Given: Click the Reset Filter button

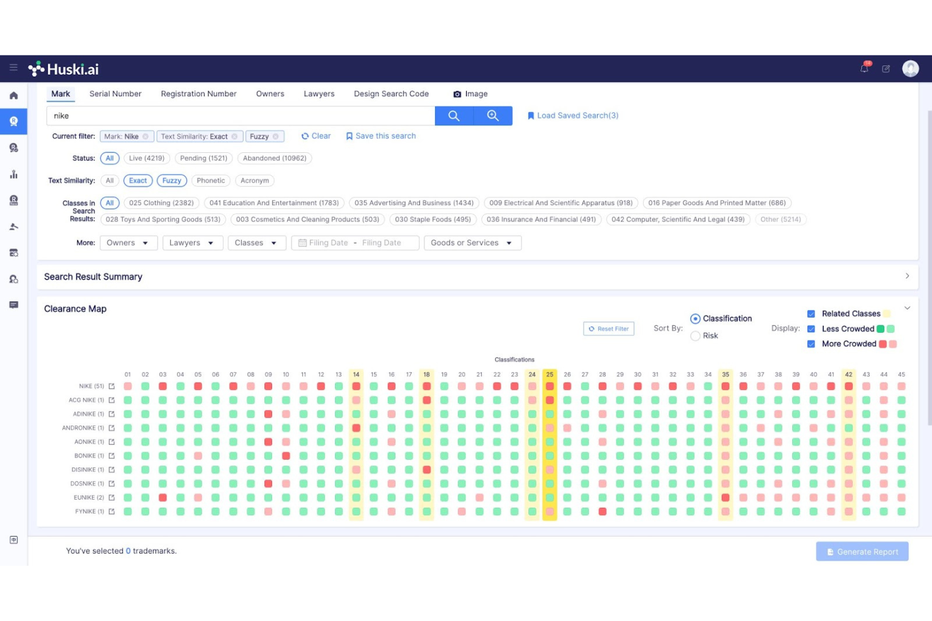Looking at the screenshot, I should point(608,329).
